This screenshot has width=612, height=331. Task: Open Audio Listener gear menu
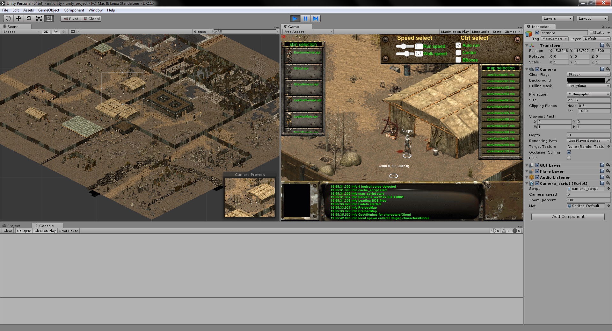(x=608, y=177)
